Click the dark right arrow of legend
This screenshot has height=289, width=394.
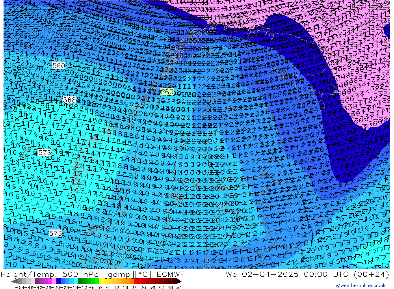coord(179,282)
